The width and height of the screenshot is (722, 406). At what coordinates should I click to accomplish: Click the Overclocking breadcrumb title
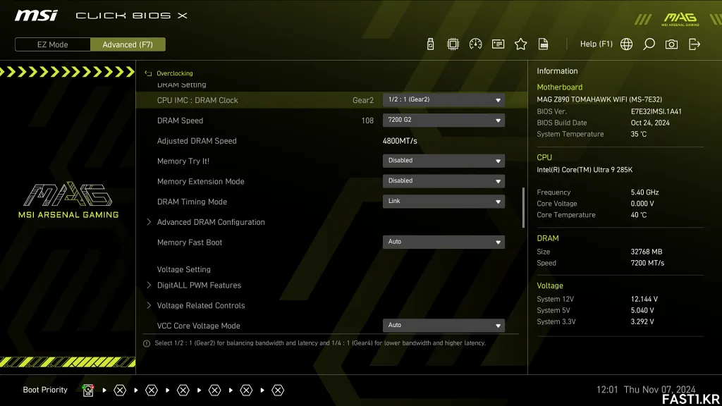click(175, 73)
